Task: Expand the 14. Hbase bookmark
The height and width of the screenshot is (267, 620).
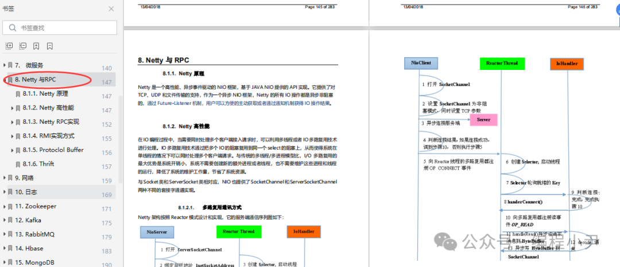Action: [x=5, y=249]
